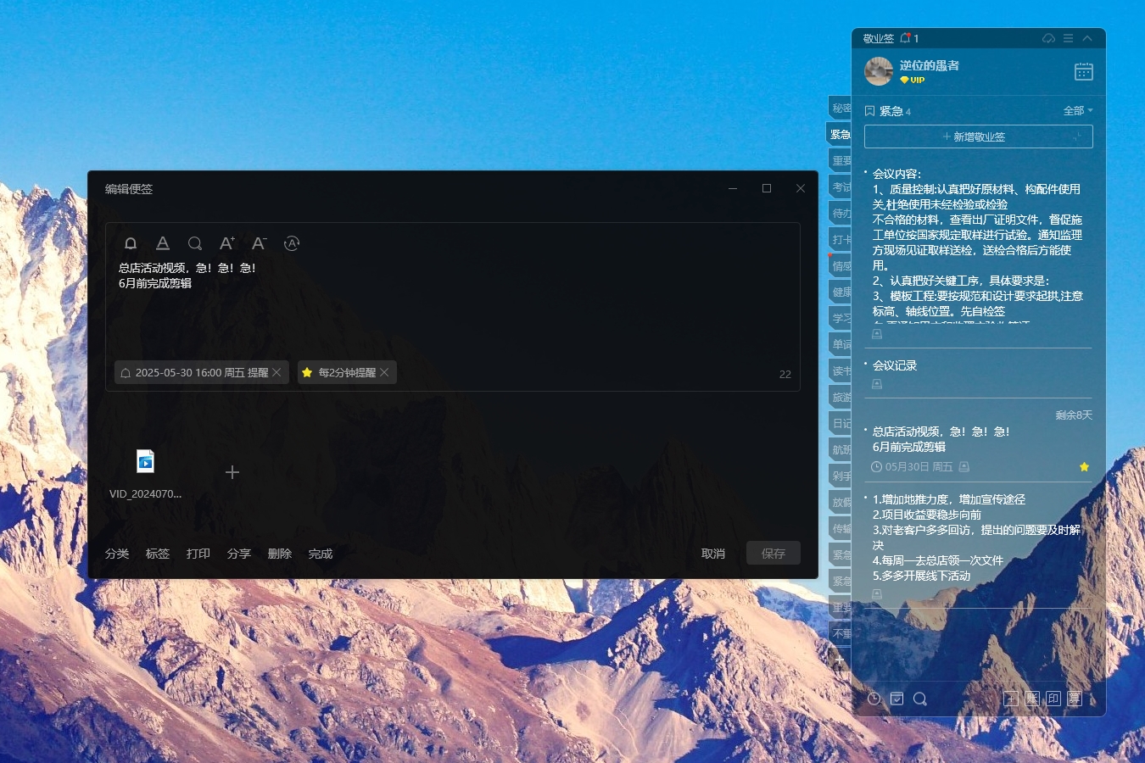Expand the 全部 filter dropdown

point(1078,111)
